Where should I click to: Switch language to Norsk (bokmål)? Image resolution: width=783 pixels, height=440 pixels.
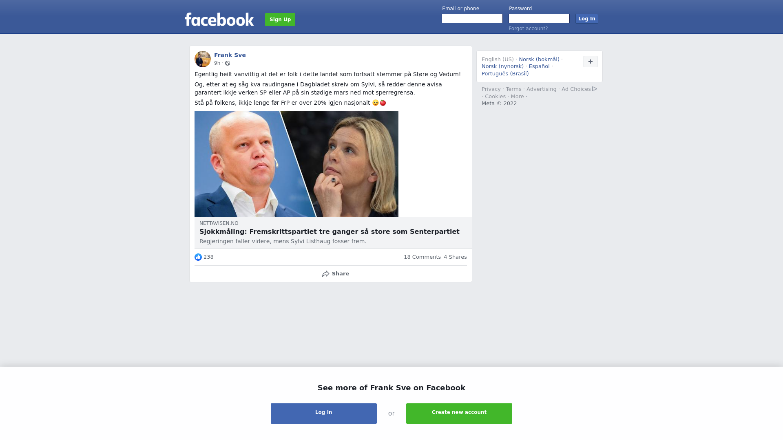pyautogui.click(x=539, y=59)
